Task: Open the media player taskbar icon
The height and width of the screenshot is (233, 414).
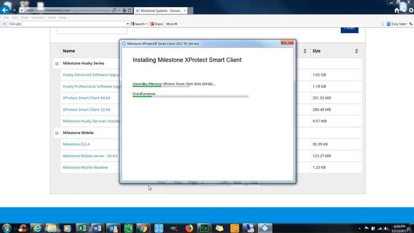Action: pyautogui.click(x=67, y=228)
